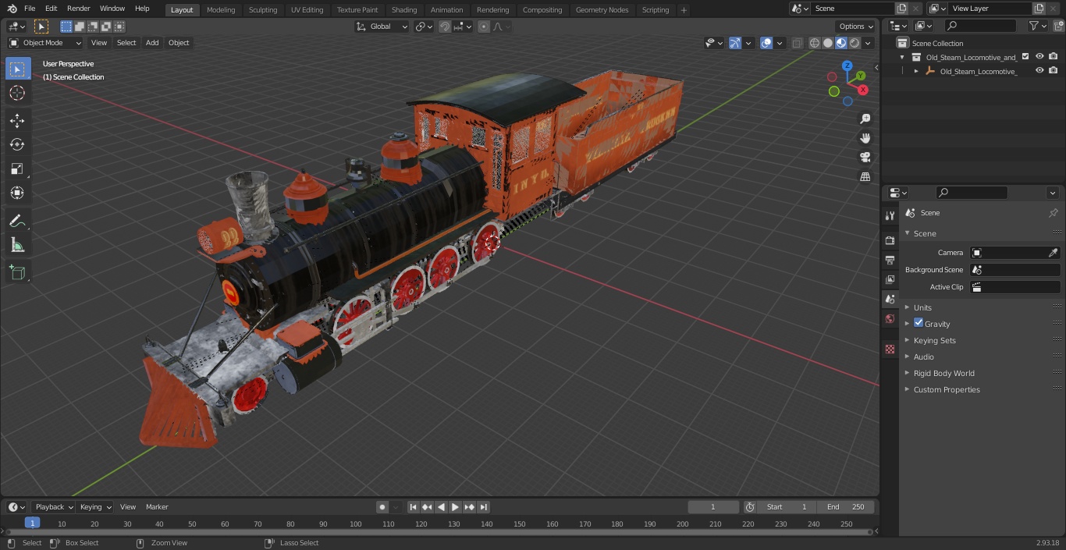Open the viewport shading options dropdown arrow
Image resolution: width=1066 pixels, height=550 pixels.
click(x=868, y=43)
